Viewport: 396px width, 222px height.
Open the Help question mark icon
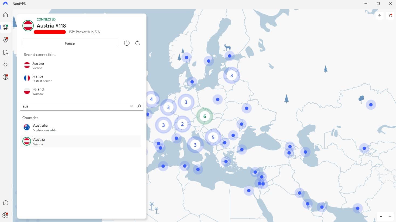click(x=5, y=203)
